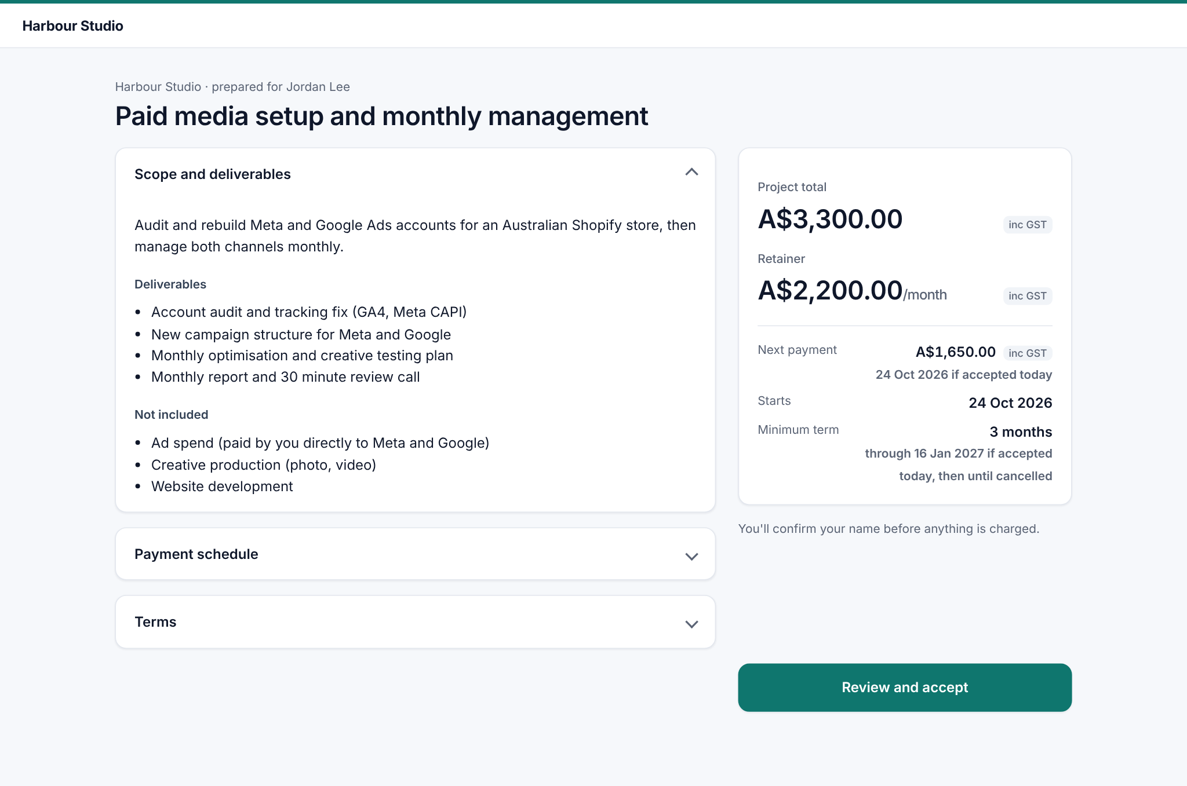Click 'Creative production (photo, video)' item
This screenshot has height=786, width=1187.
tap(264, 465)
